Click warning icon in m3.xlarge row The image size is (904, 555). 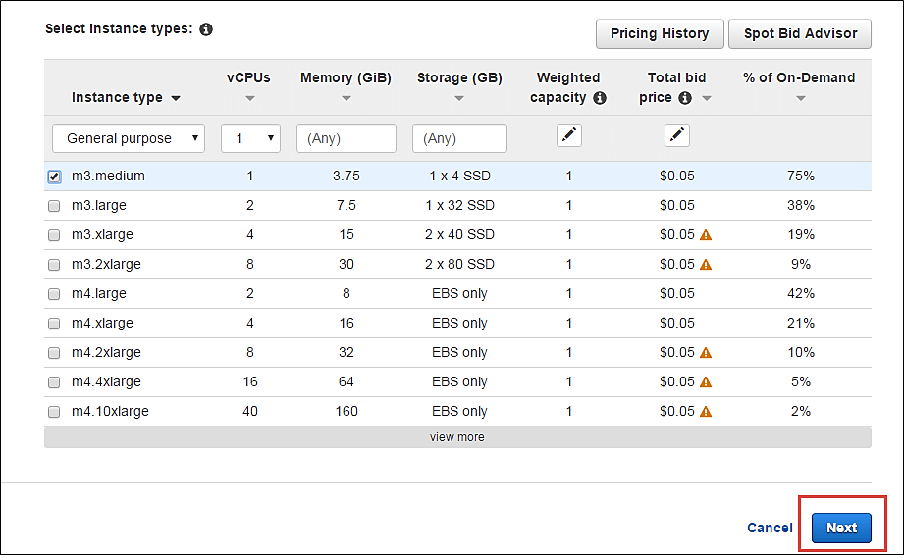pyautogui.click(x=705, y=235)
